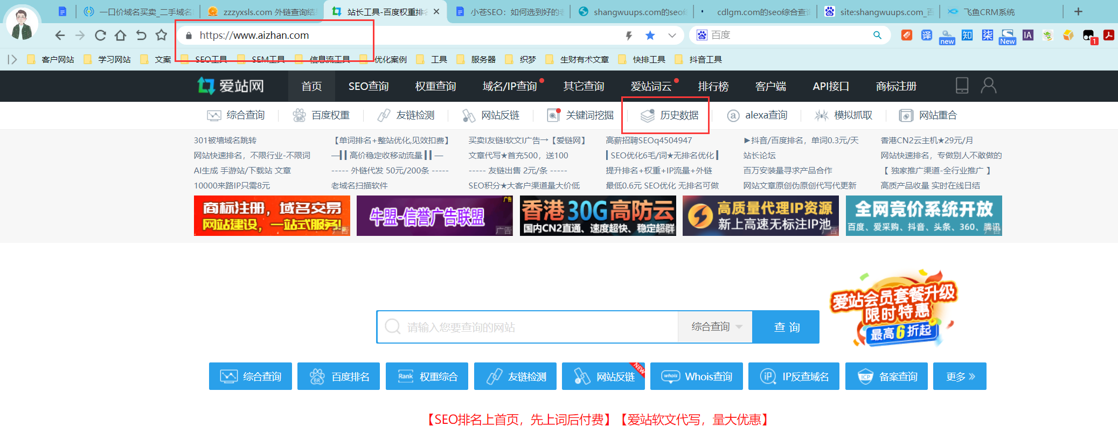Click the Whois查询 quick button
Image resolution: width=1118 pixels, height=433 pixels.
point(697,376)
